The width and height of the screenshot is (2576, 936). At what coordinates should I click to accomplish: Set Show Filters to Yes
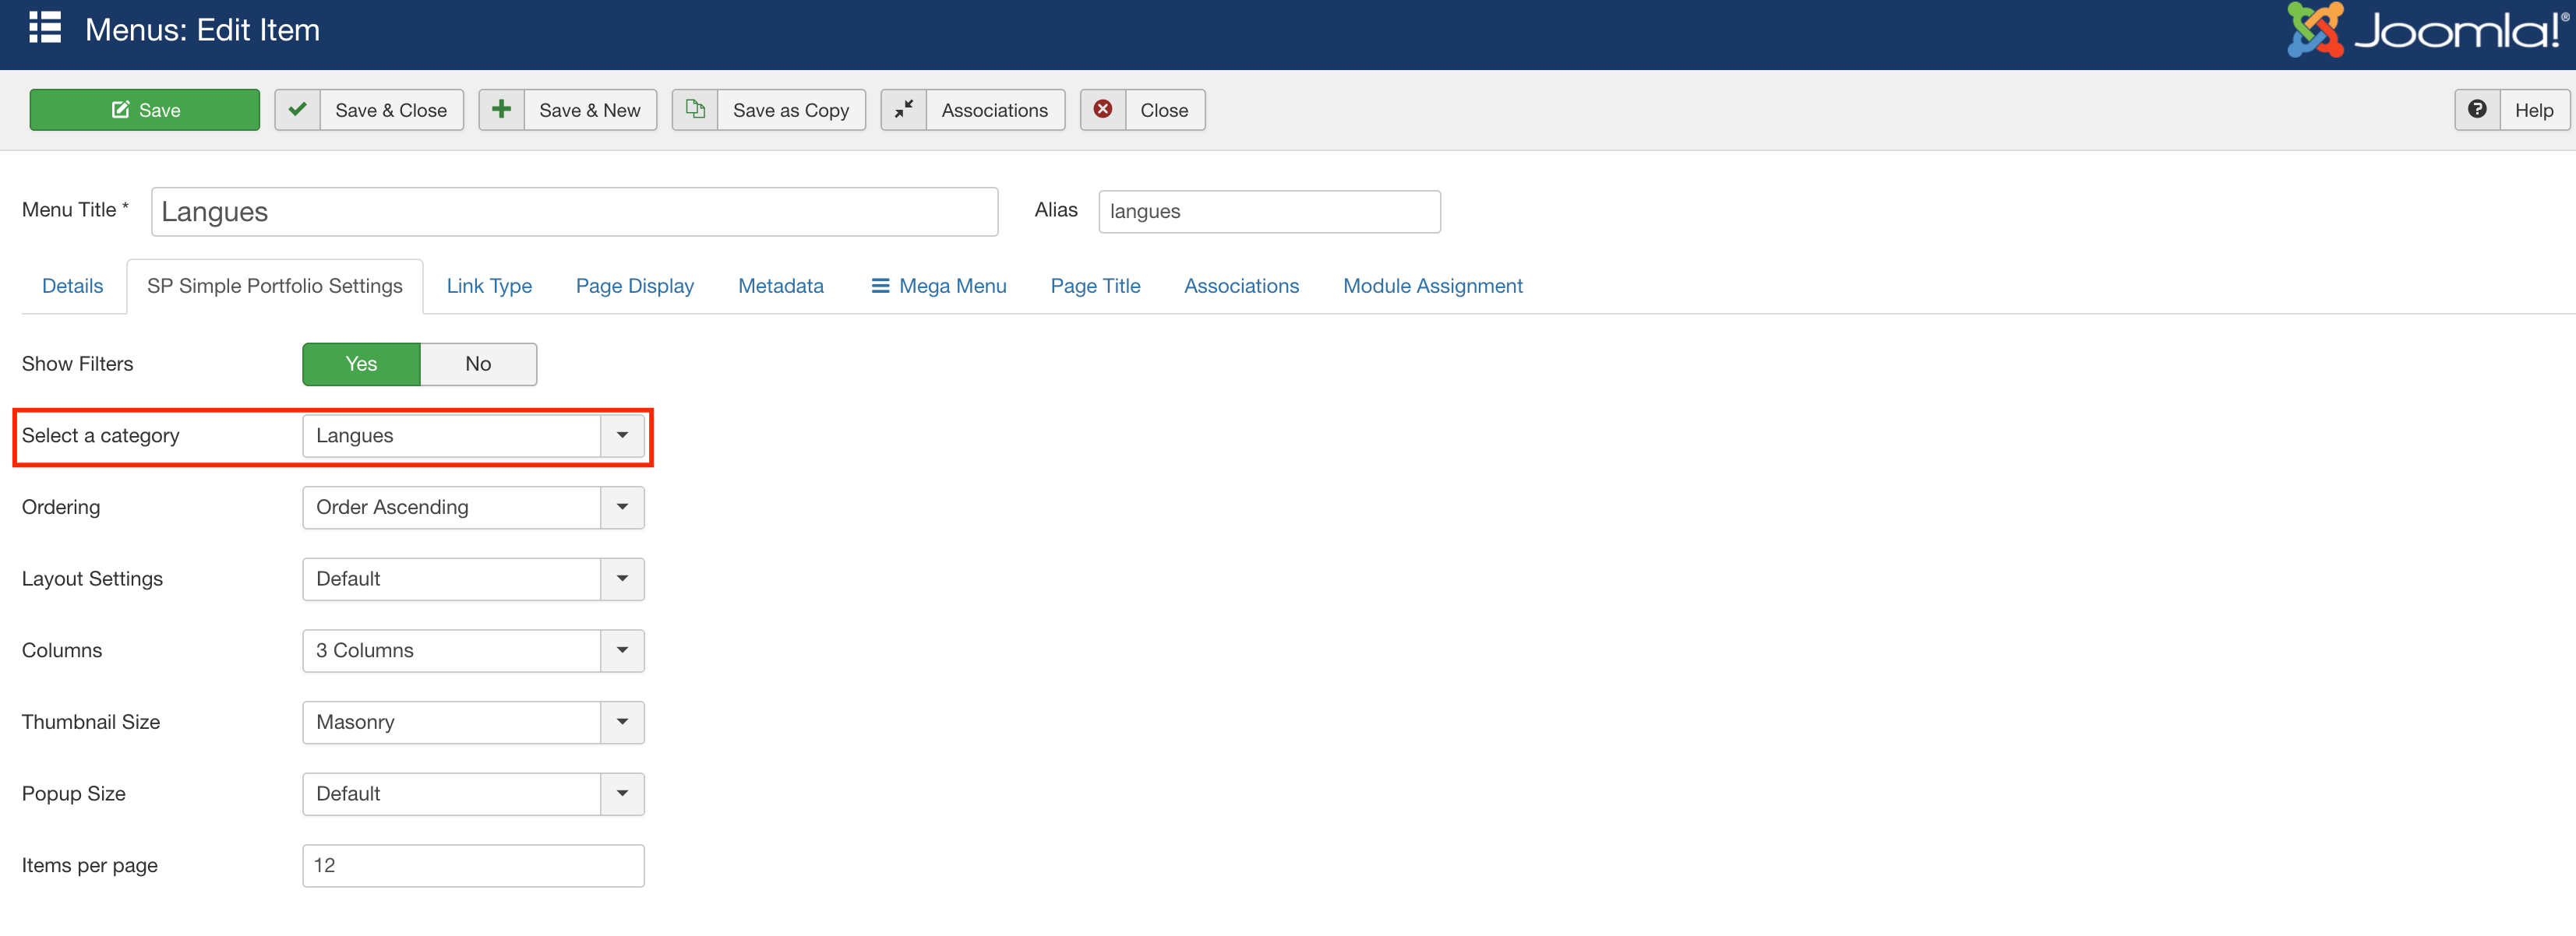pyautogui.click(x=361, y=364)
